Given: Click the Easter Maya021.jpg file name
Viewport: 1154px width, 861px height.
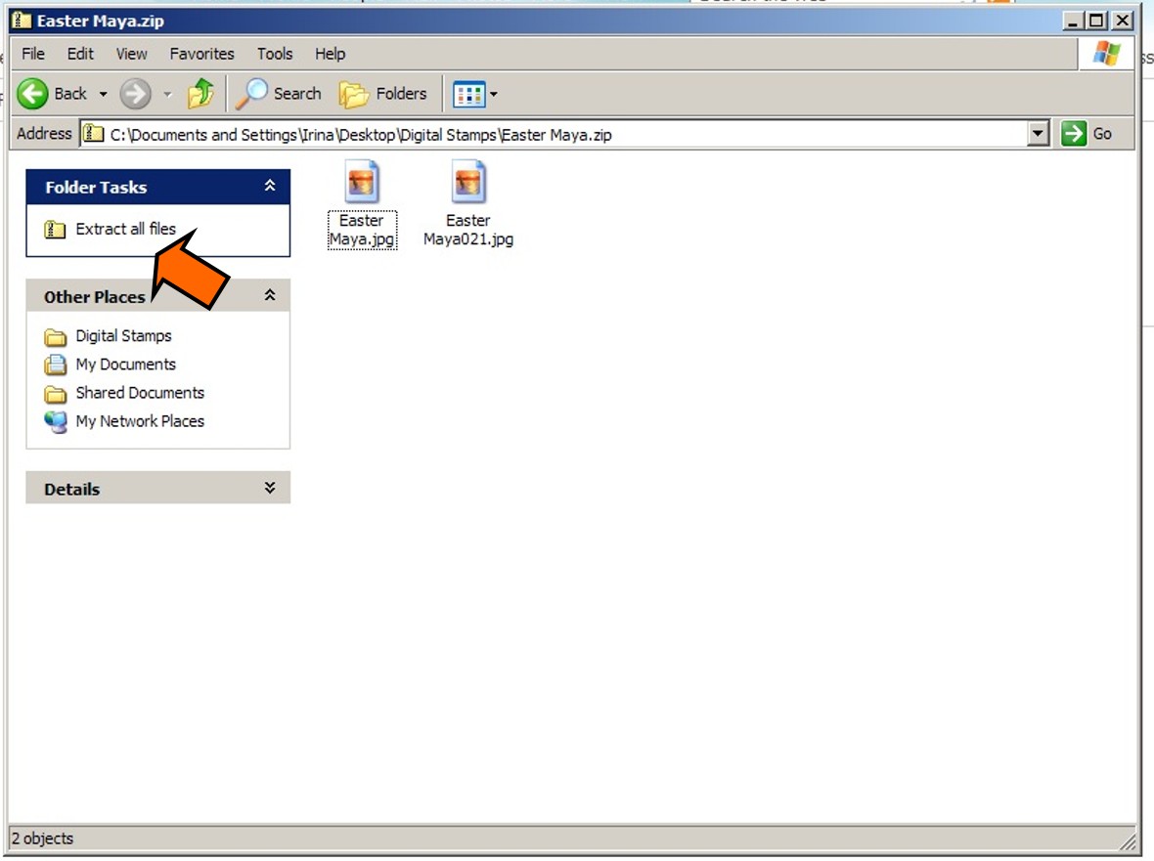Looking at the screenshot, I should point(468,230).
